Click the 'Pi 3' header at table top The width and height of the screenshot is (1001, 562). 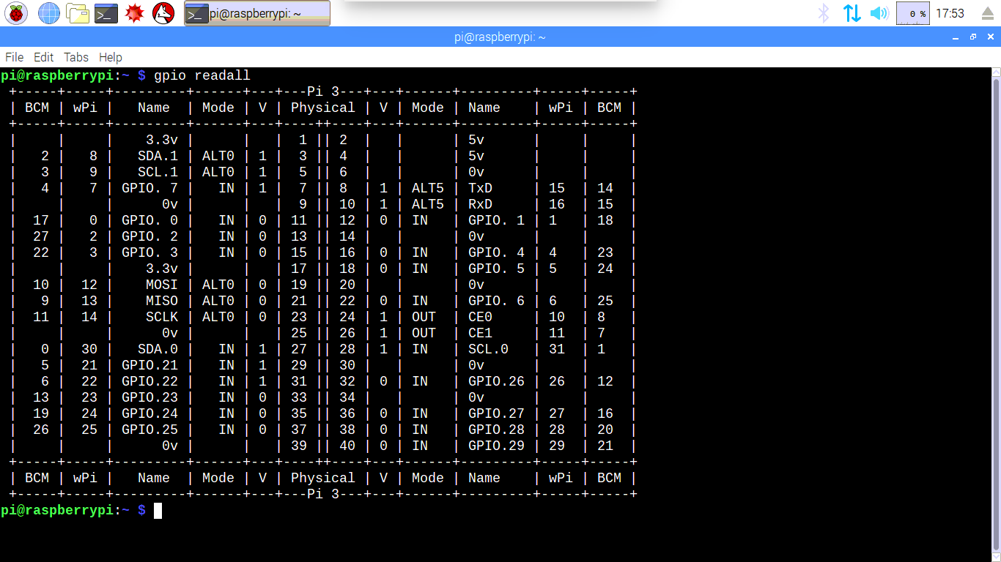[323, 91]
